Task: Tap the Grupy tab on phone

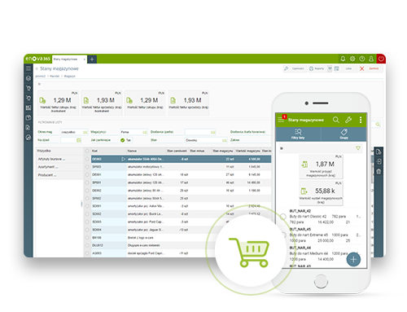Action: [344, 134]
